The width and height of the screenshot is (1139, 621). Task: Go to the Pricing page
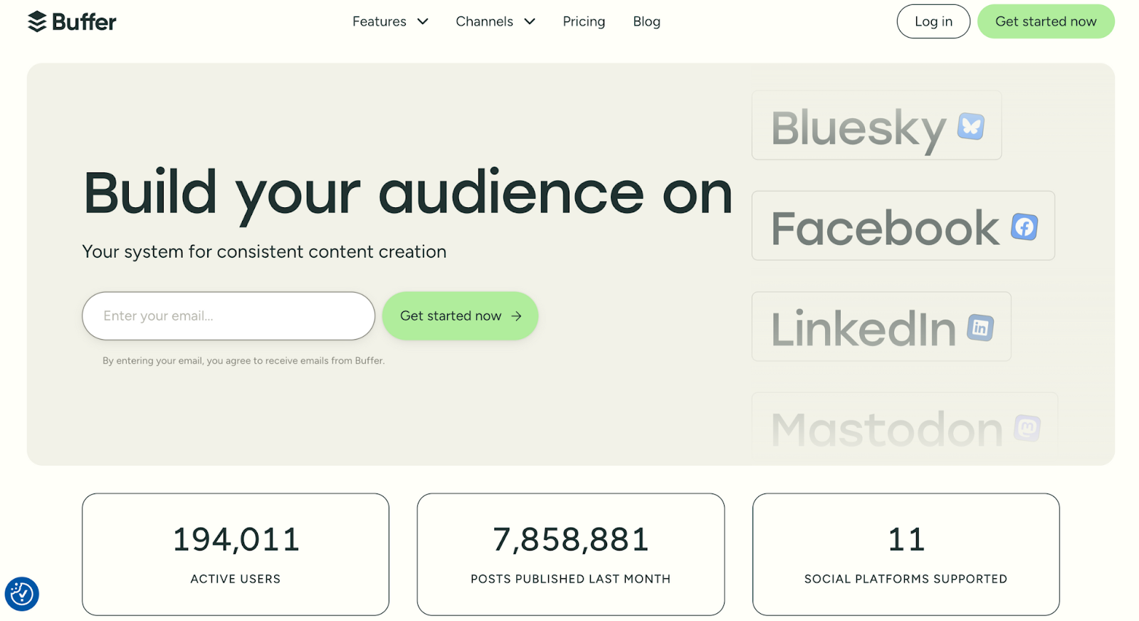584,21
